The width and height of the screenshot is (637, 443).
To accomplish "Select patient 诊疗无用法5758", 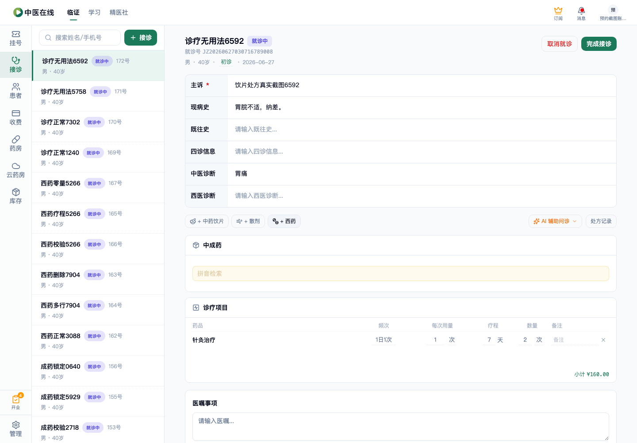I will point(98,96).
